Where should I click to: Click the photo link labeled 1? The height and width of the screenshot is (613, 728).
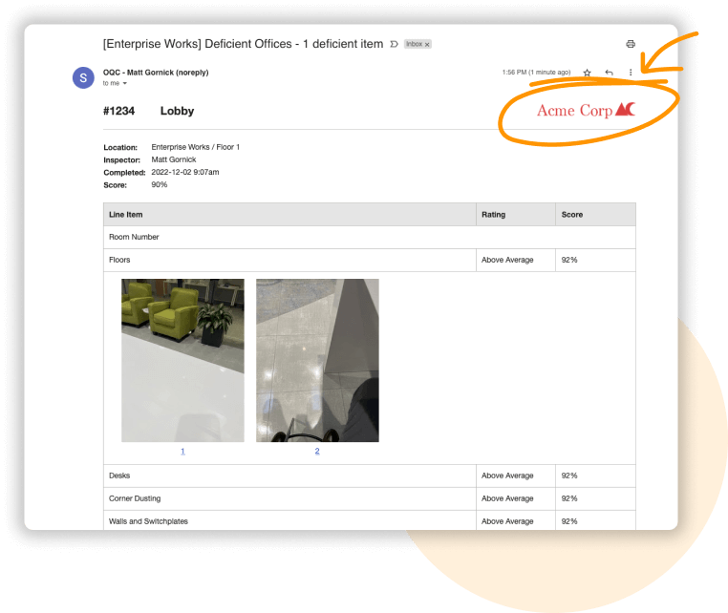pos(182,451)
